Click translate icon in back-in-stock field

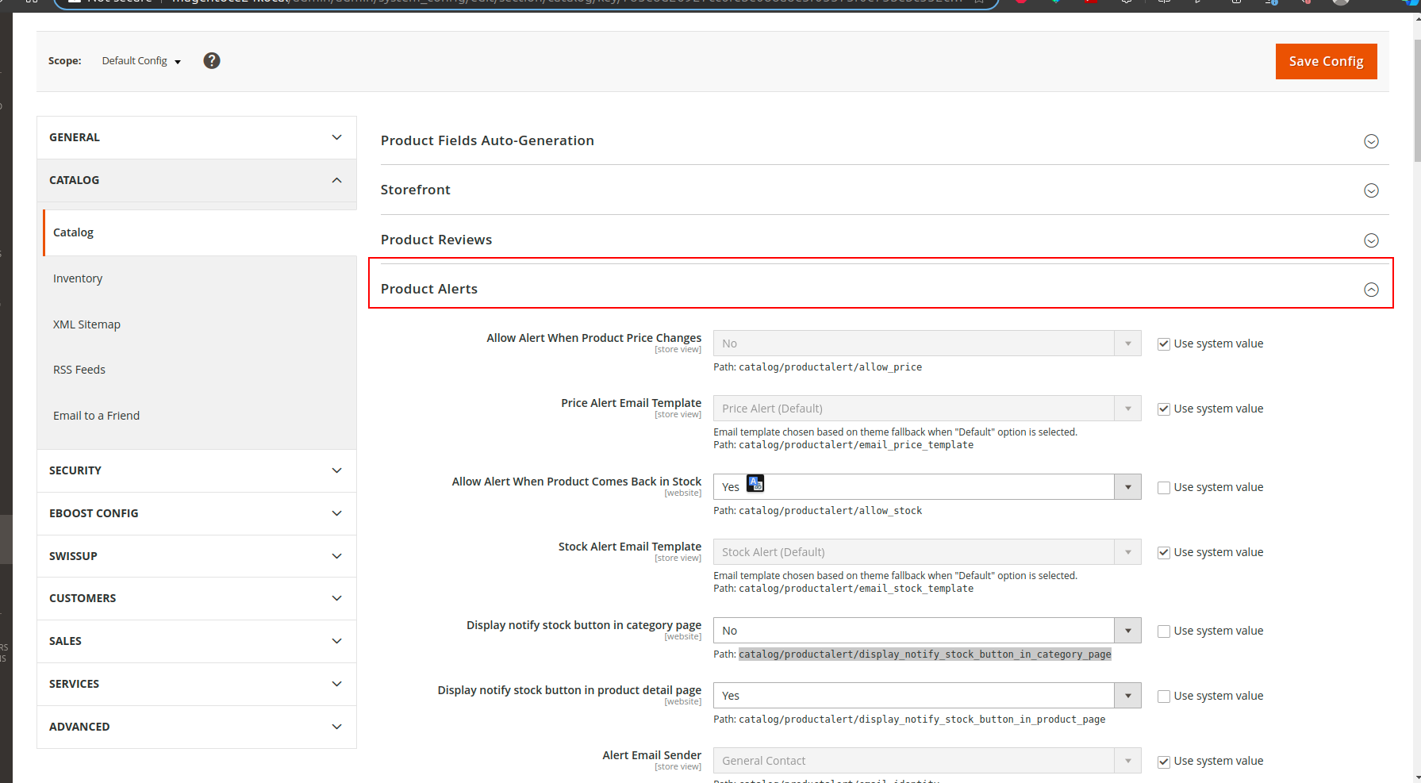point(755,483)
